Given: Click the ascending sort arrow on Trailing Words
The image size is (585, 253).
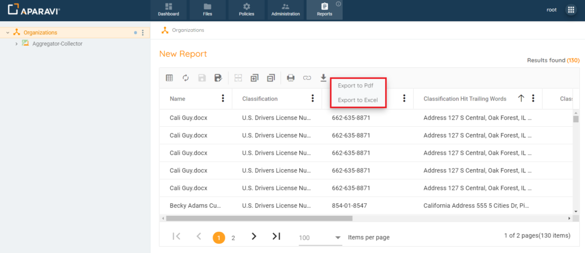Looking at the screenshot, I should (521, 98).
